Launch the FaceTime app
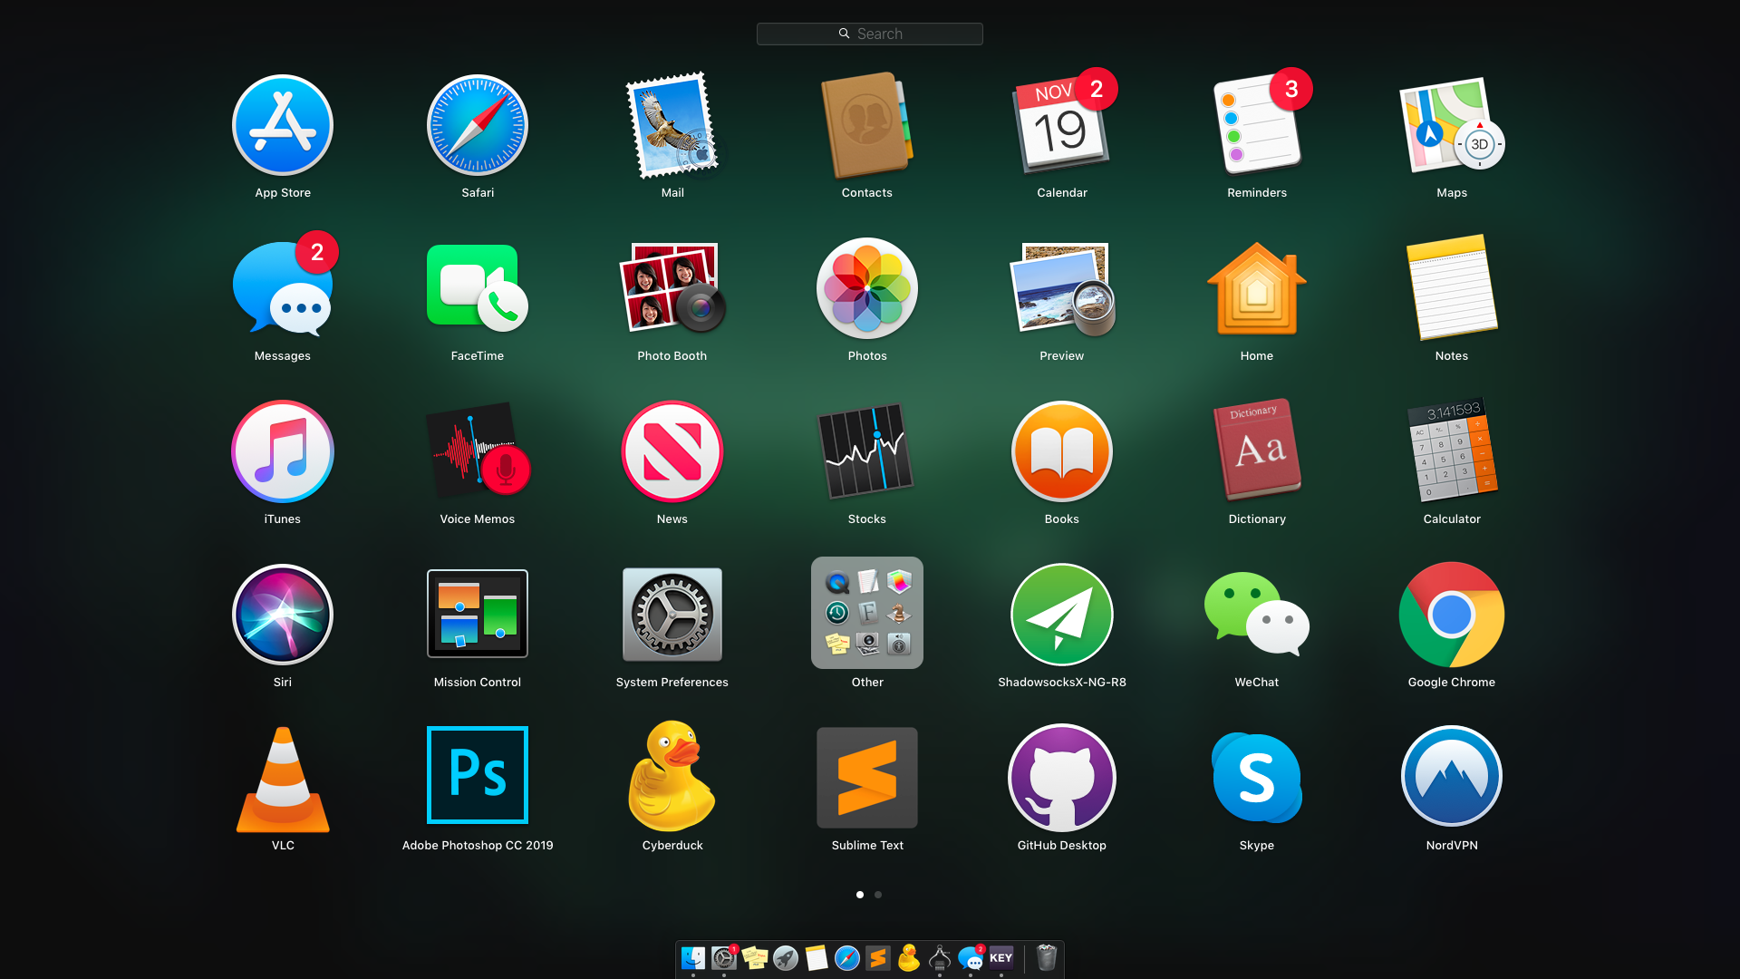The height and width of the screenshot is (979, 1740). tap(478, 288)
